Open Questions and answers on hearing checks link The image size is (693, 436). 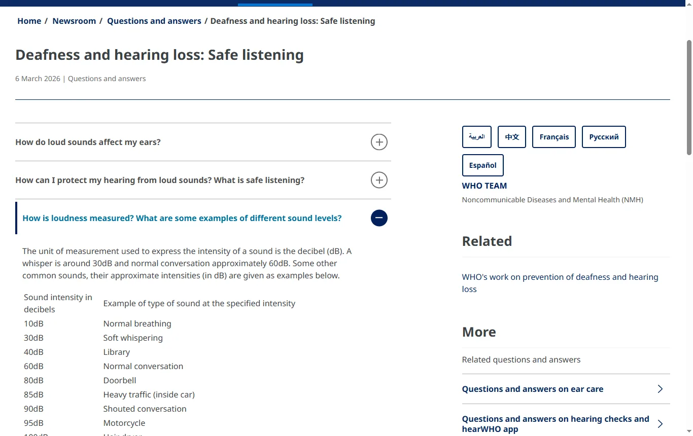[556, 424]
